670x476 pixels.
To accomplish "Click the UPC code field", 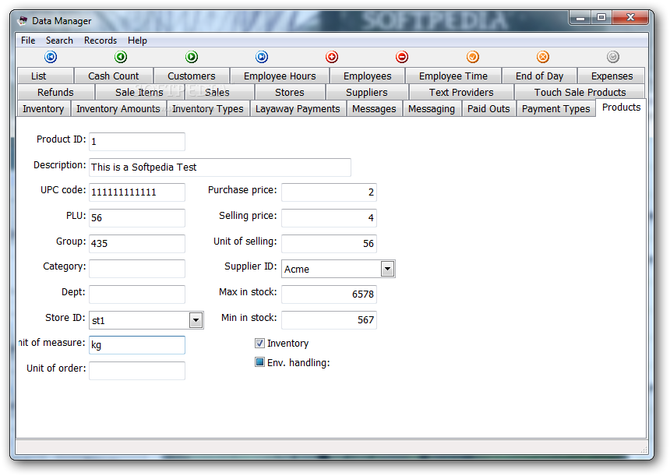I will [x=137, y=192].
